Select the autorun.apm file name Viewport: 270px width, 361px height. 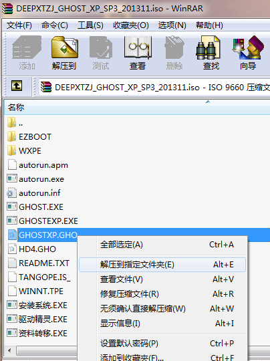tap(43, 165)
